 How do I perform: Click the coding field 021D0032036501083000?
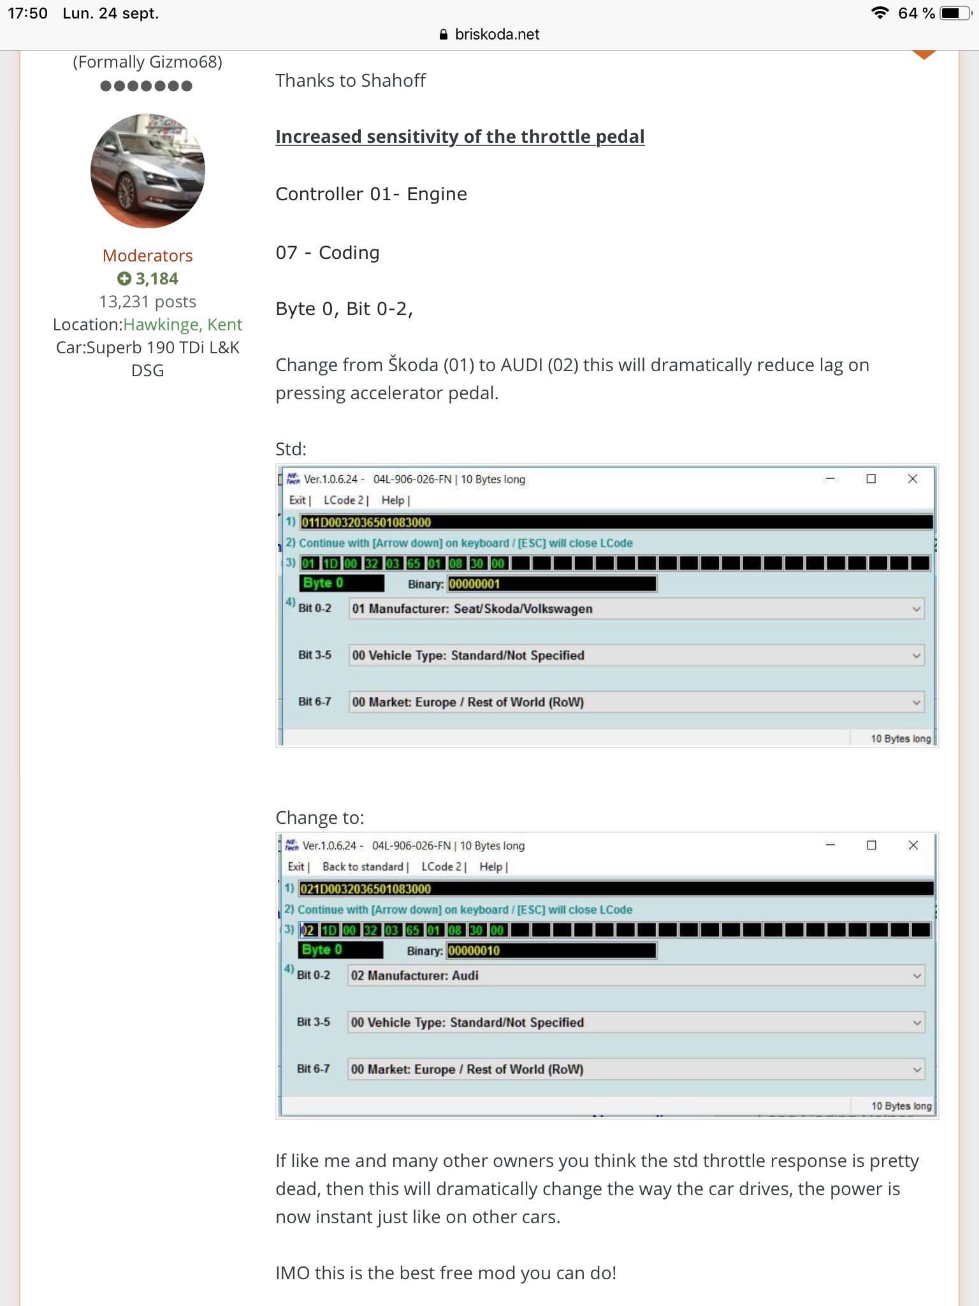click(x=616, y=889)
